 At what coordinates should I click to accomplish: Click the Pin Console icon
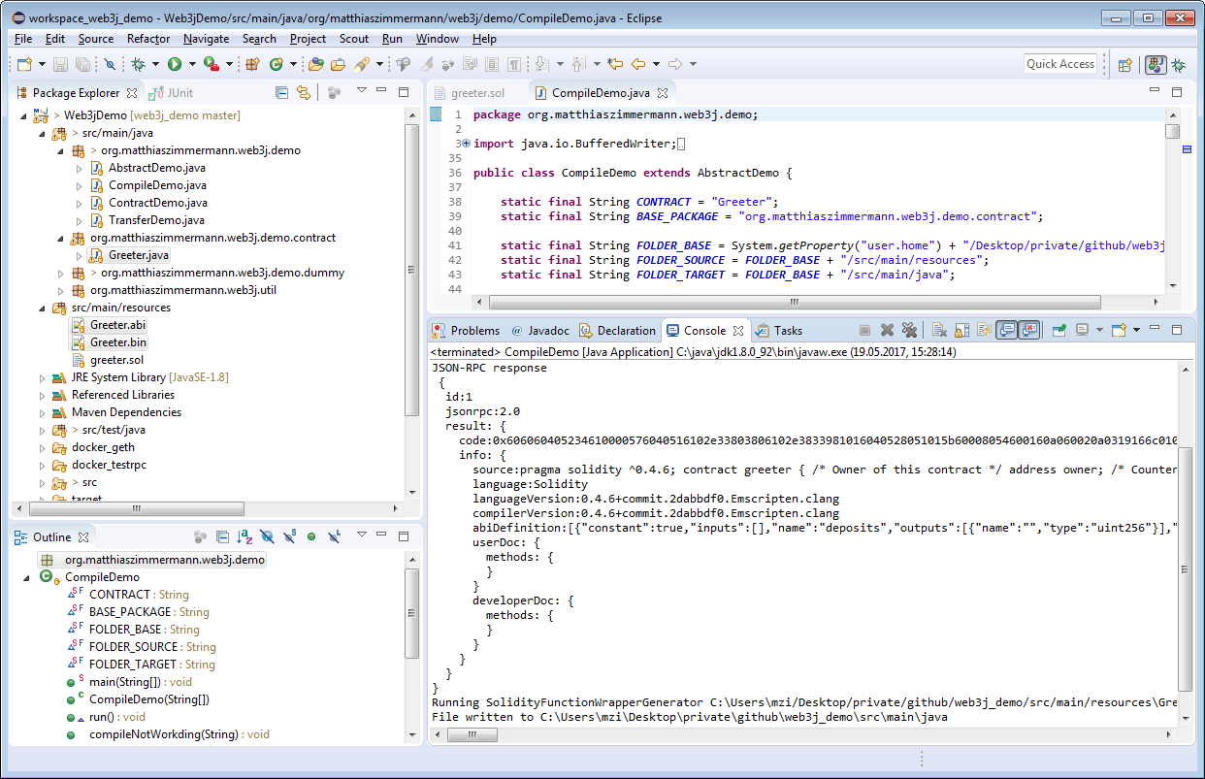point(1059,330)
